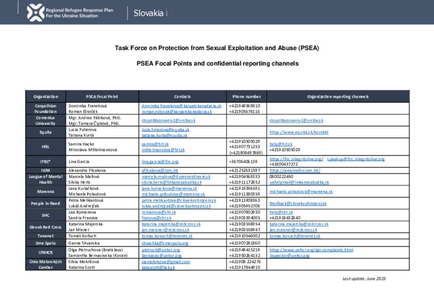
Task: Click silvia.herts email link
Action: 172,182
